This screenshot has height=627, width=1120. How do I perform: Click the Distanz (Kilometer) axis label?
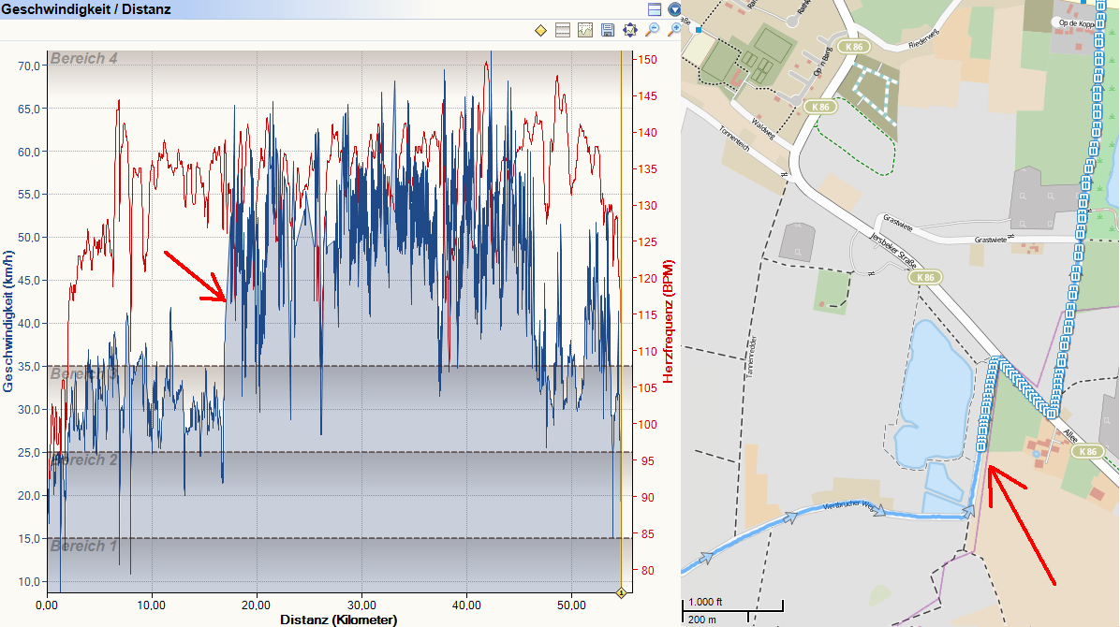coord(338,620)
